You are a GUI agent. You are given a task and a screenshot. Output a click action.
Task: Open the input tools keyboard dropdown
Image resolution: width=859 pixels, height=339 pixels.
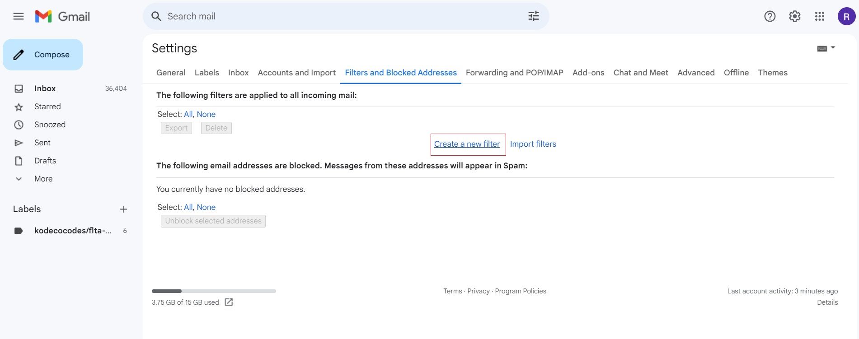click(x=826, y=48)
